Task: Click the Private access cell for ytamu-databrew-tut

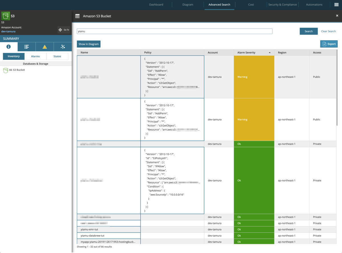Action: click(323, 236)
